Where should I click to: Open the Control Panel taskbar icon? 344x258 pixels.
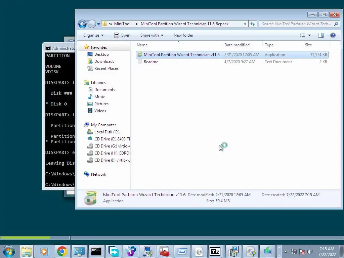click(x=79, y=251)
